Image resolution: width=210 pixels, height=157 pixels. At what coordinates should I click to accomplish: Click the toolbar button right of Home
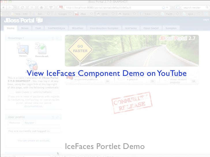point(51,7)
